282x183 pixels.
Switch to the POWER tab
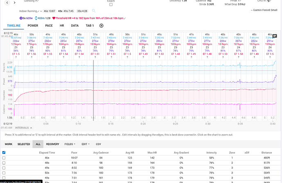pos(33,25)
